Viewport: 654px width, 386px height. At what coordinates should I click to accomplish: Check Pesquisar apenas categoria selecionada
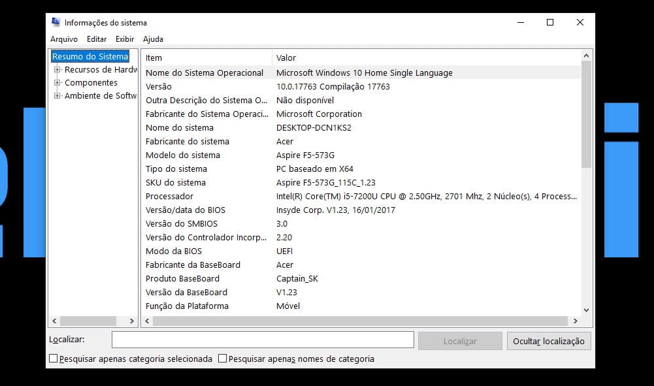54,359
